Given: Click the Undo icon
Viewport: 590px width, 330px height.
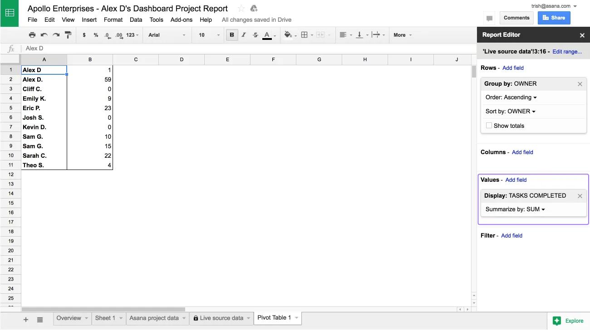Looking at the screenshot, I should tap(44, 35).
